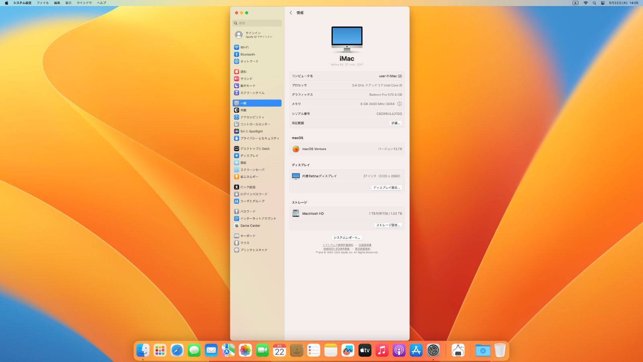This screenshot has width=643, height=362.
Task: Select 壁紙 in the sidebar
Action: (x=257, y=162)
